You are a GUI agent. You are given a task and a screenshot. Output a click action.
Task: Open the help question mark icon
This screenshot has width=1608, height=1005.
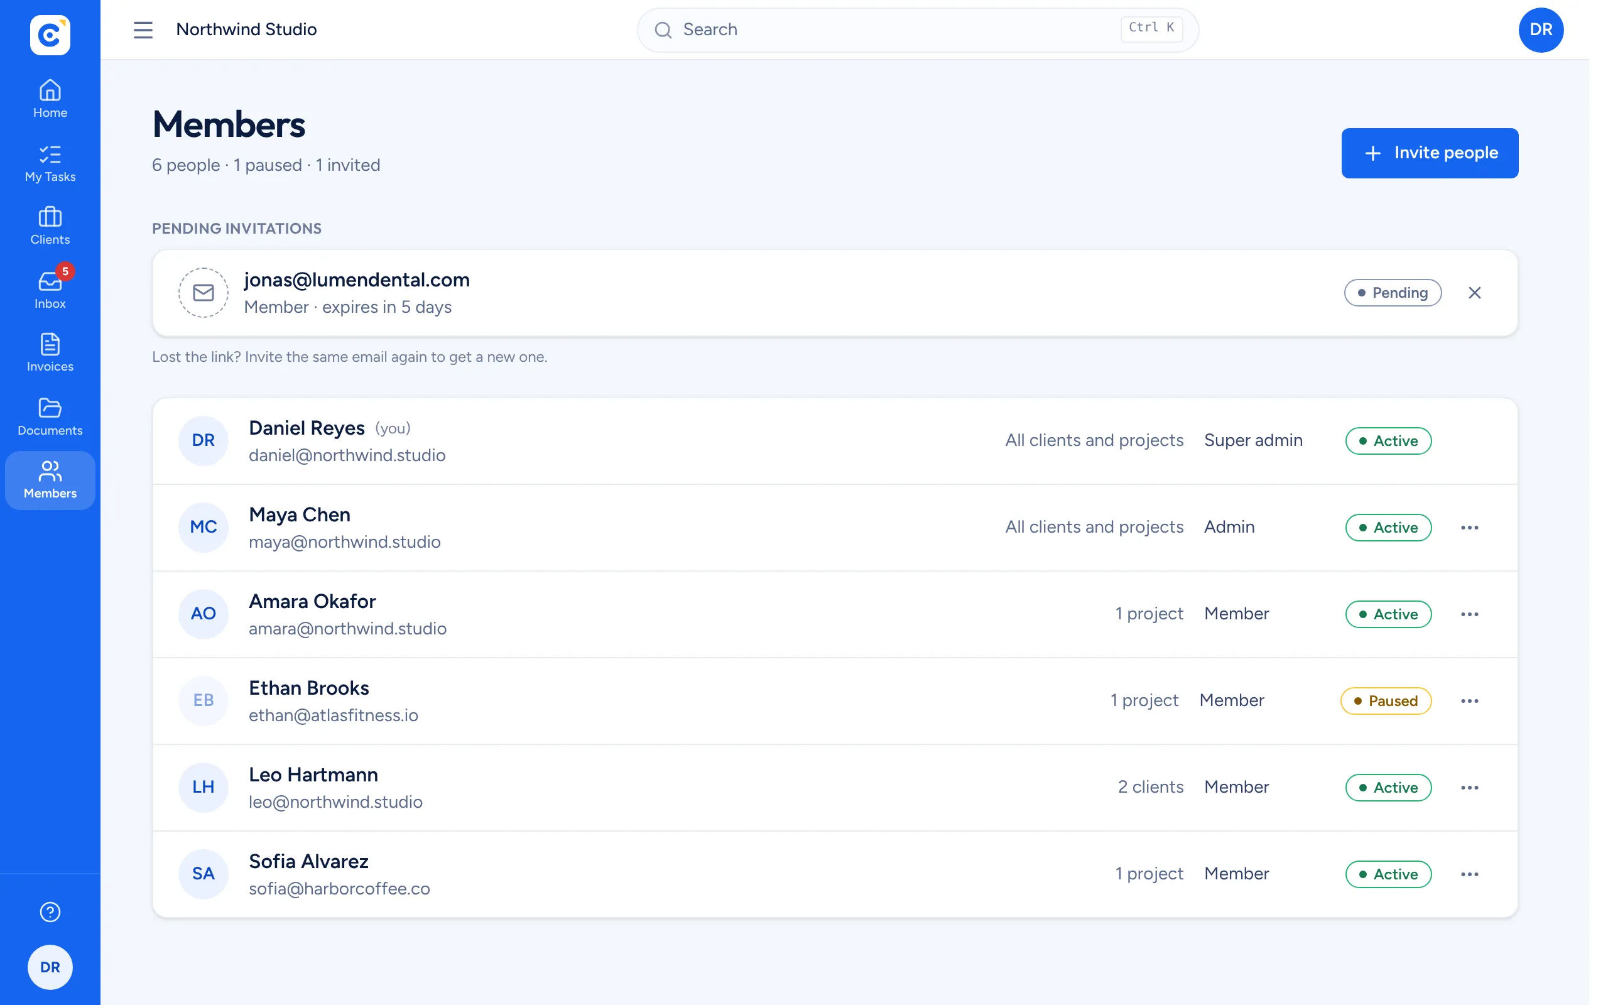point(50,912)
